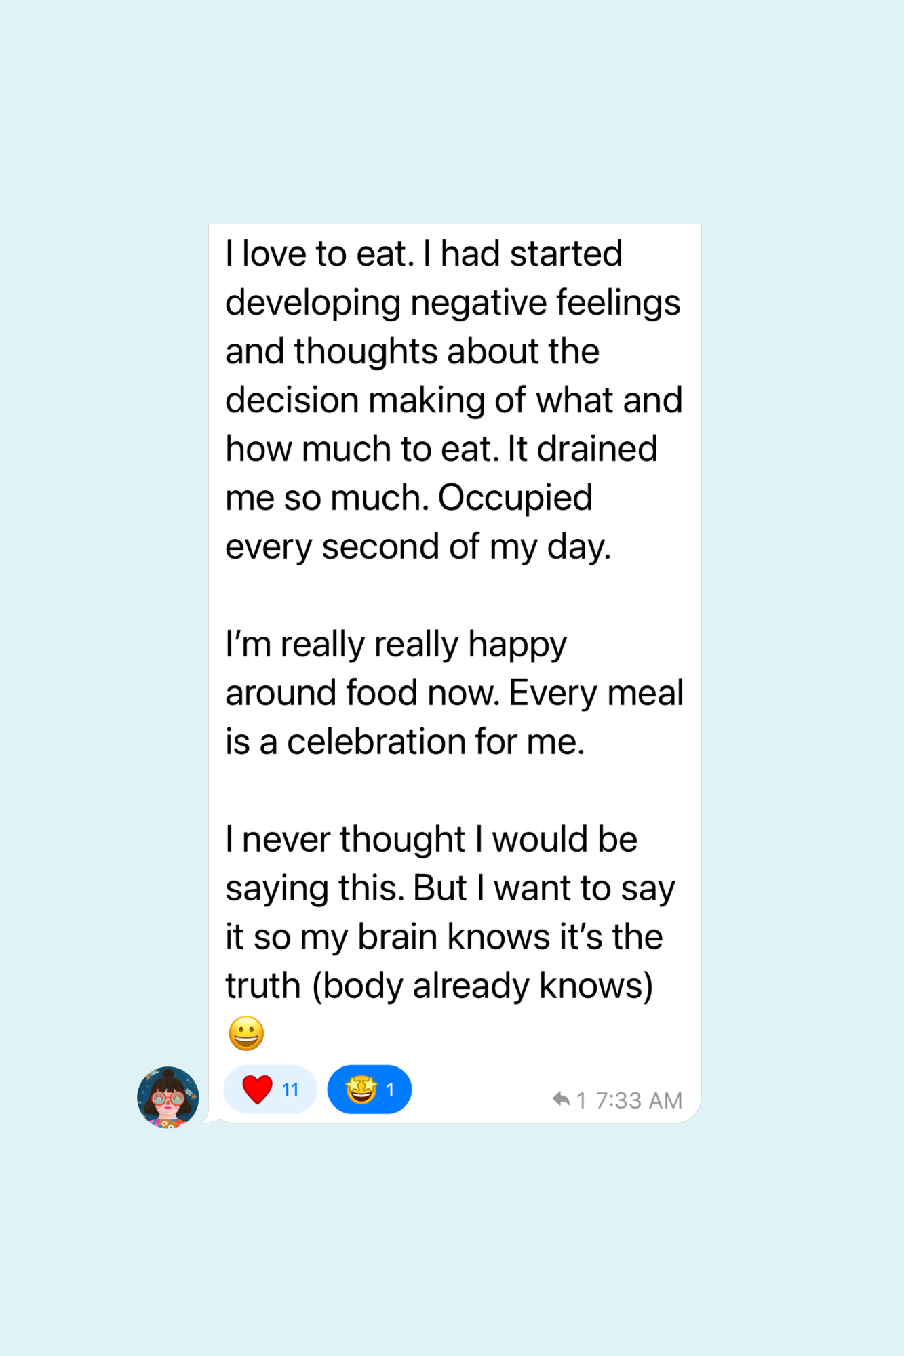Click the star-struck reaction count "1"
904x1356 pixels.
(x=390, y=1090)
